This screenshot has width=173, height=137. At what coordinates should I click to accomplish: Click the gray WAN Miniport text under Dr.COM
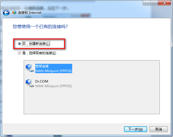(54, 86)
